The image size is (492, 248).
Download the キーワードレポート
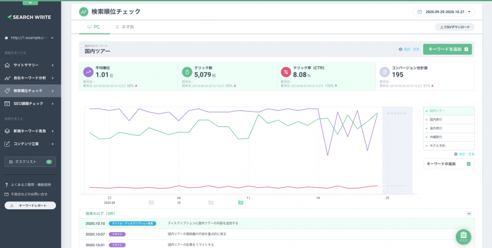point(30,206)
